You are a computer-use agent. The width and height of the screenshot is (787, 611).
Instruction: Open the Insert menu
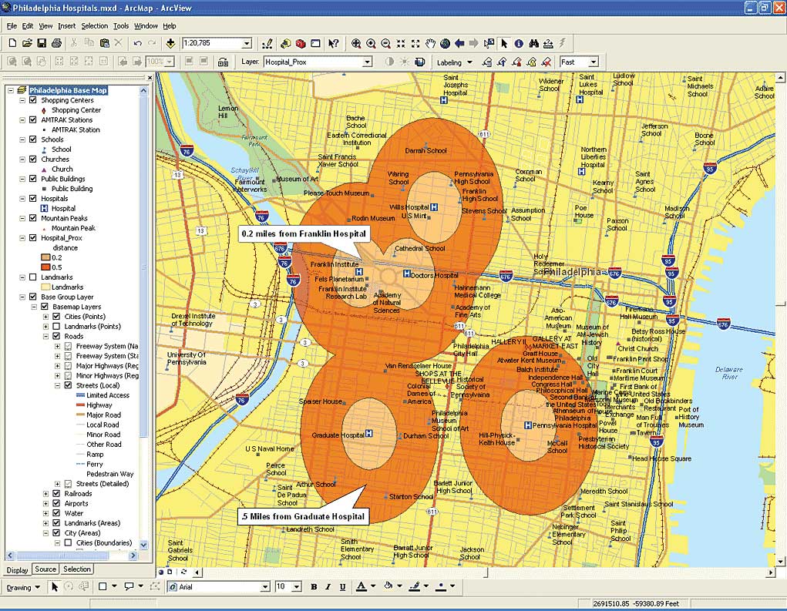click(67, 26)
